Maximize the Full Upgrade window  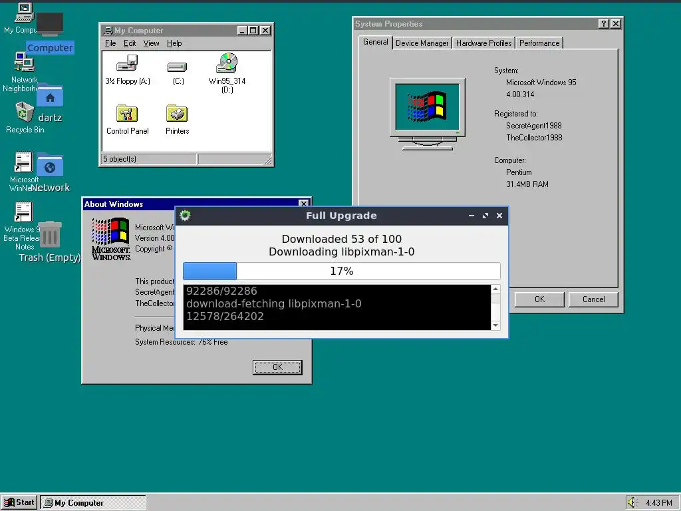click(x=485, y=216)
